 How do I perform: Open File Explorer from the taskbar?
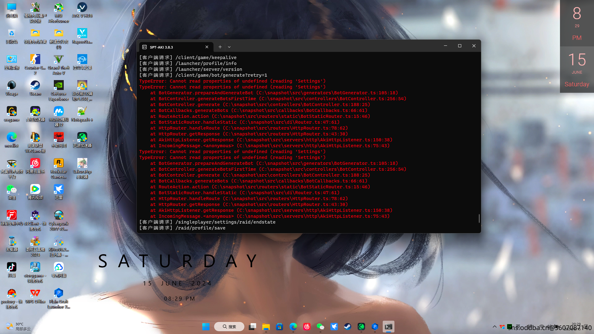tap(266, 327)
